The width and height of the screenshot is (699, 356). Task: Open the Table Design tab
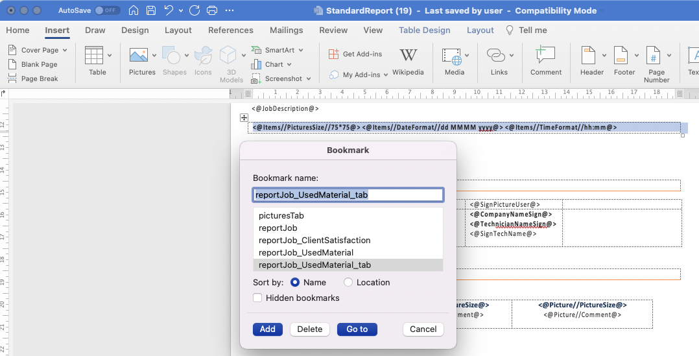click(424, 30)
